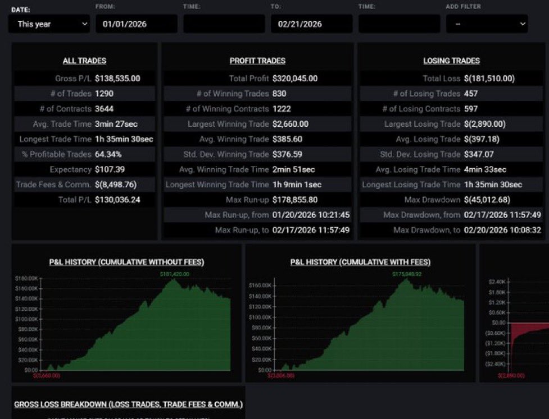Open P&L History Cumulative Without Fees title
The width and height of the screenshot is (549, 419).
pos(127,262)
